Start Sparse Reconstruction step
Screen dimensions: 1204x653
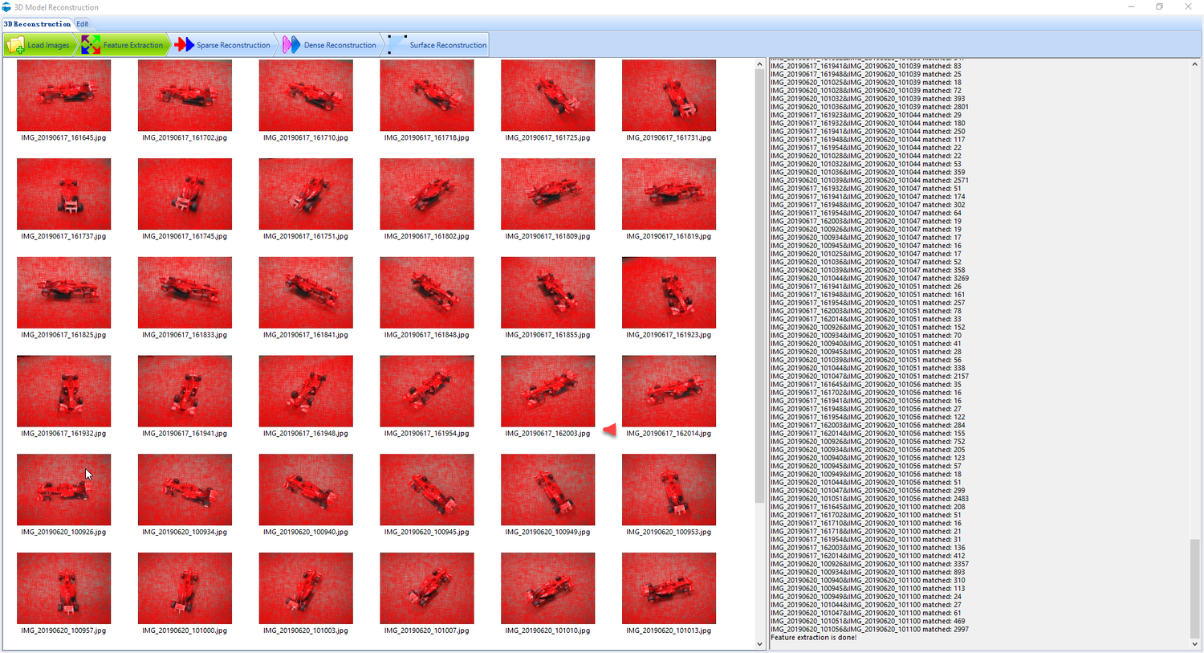(223, 45)
